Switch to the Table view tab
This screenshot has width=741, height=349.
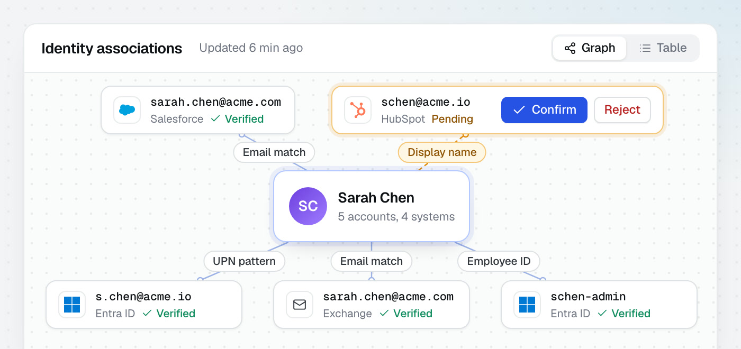(x=663, y=48)
